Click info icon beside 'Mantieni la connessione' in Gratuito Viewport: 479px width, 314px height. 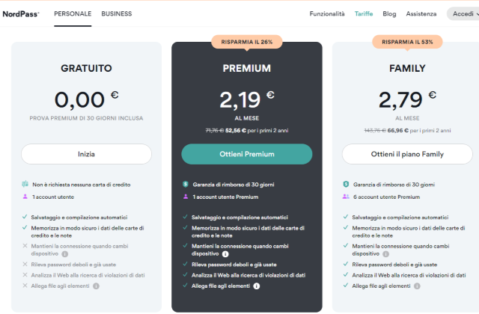pos(63,253)
